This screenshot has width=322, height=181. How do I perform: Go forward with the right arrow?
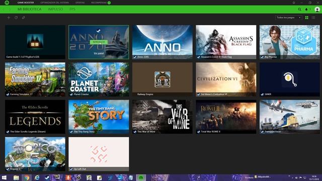10,10
